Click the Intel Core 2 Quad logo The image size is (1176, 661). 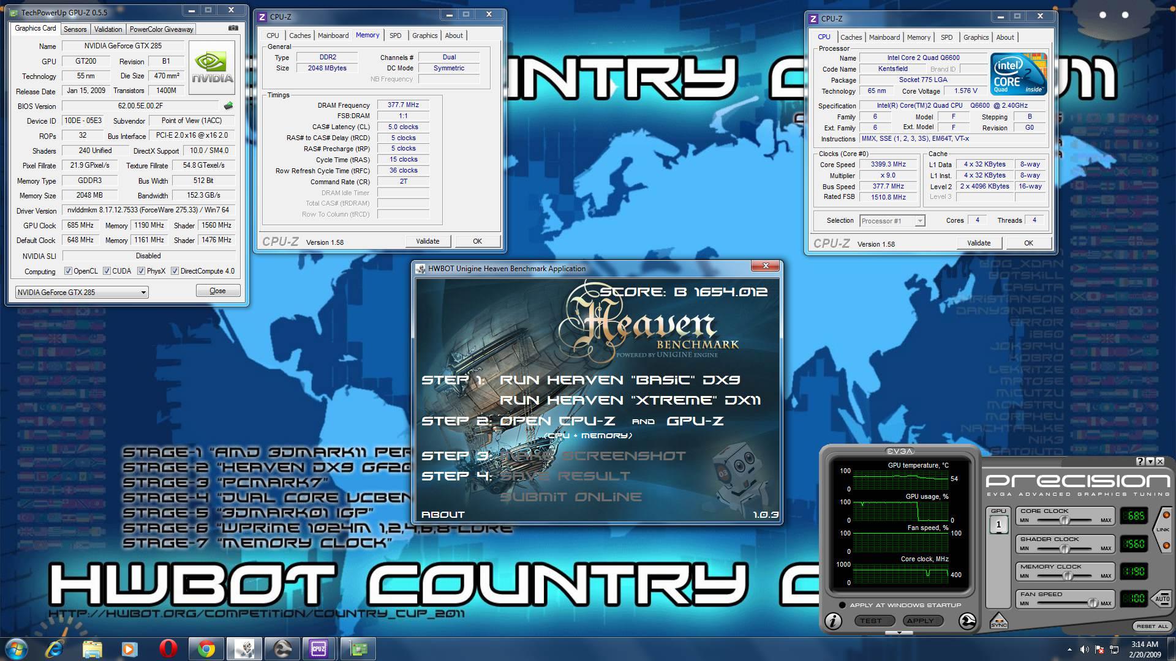[1019, 74]
